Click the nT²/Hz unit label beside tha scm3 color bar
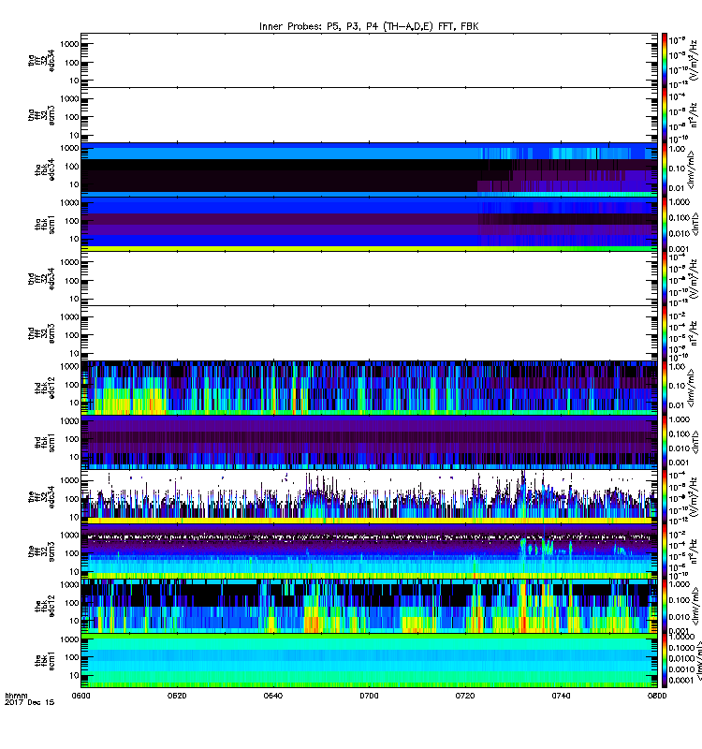The width and height of the screenshot is (702, 749). [x=695, y=114]
